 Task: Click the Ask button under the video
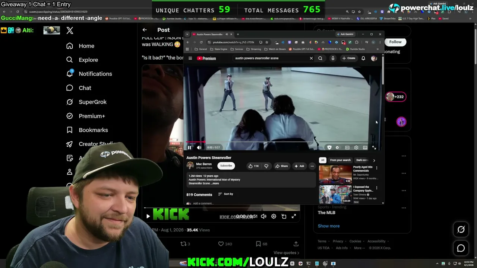(299, 166)
